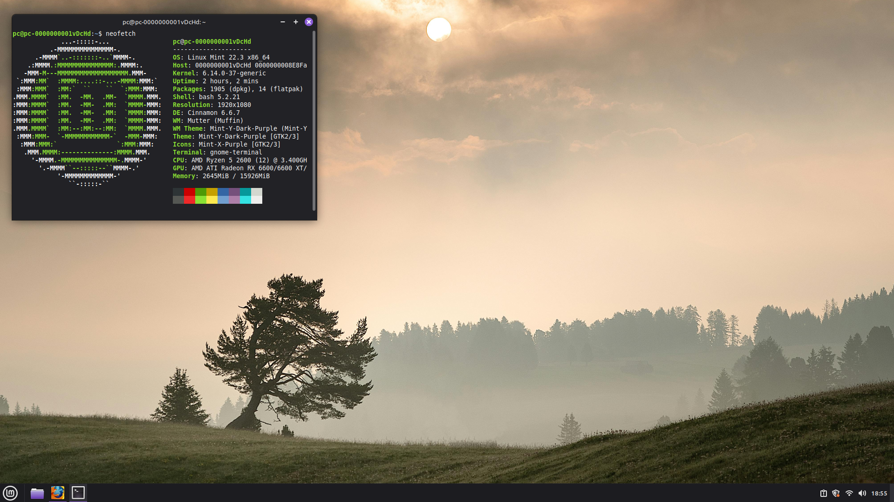This screenshot has height=502, width=894.
Task: Click the terminal title bar text
Action: pos(164,22)
